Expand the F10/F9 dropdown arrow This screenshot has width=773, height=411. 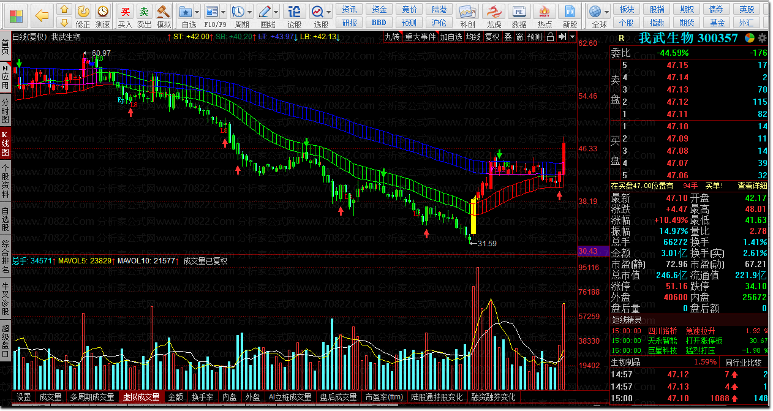224,12
